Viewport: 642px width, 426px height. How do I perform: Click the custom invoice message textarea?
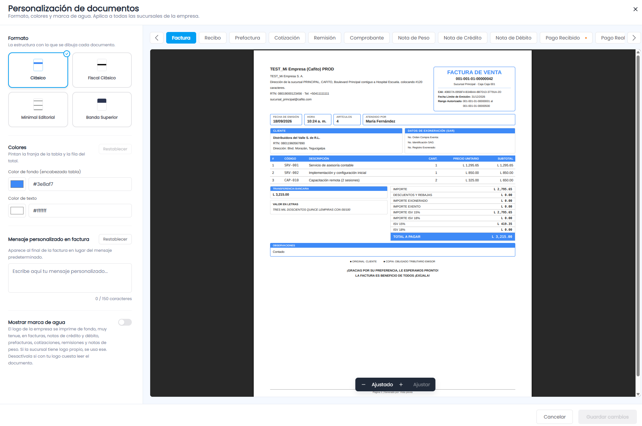(x=70, y=278)
